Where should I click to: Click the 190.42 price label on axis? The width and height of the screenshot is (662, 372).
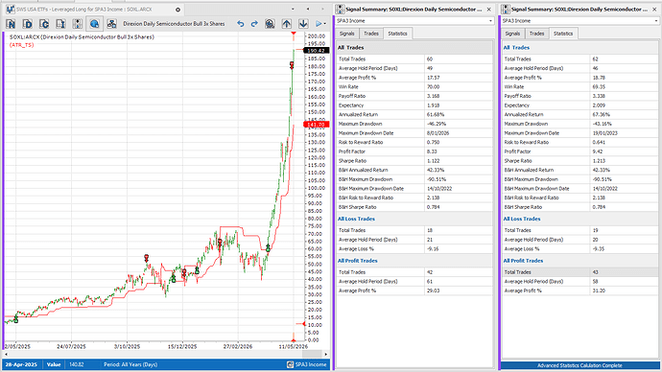316,51
